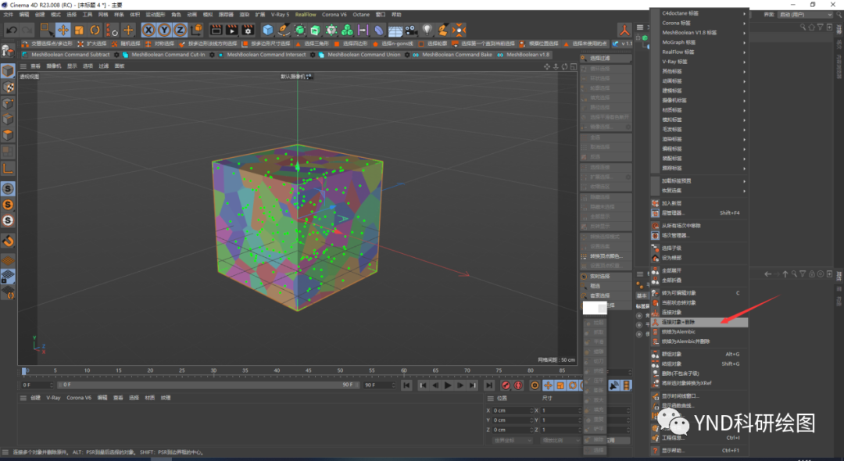Choose 转为可编辑对象 in the context menu
The image size is (844, 461).
(699, 293)
